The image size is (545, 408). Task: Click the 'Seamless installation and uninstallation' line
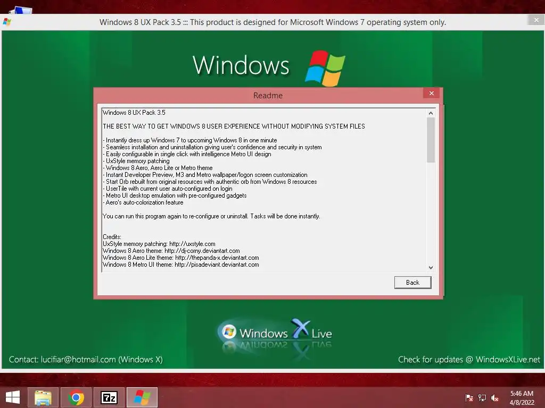[x=212, y=147]
